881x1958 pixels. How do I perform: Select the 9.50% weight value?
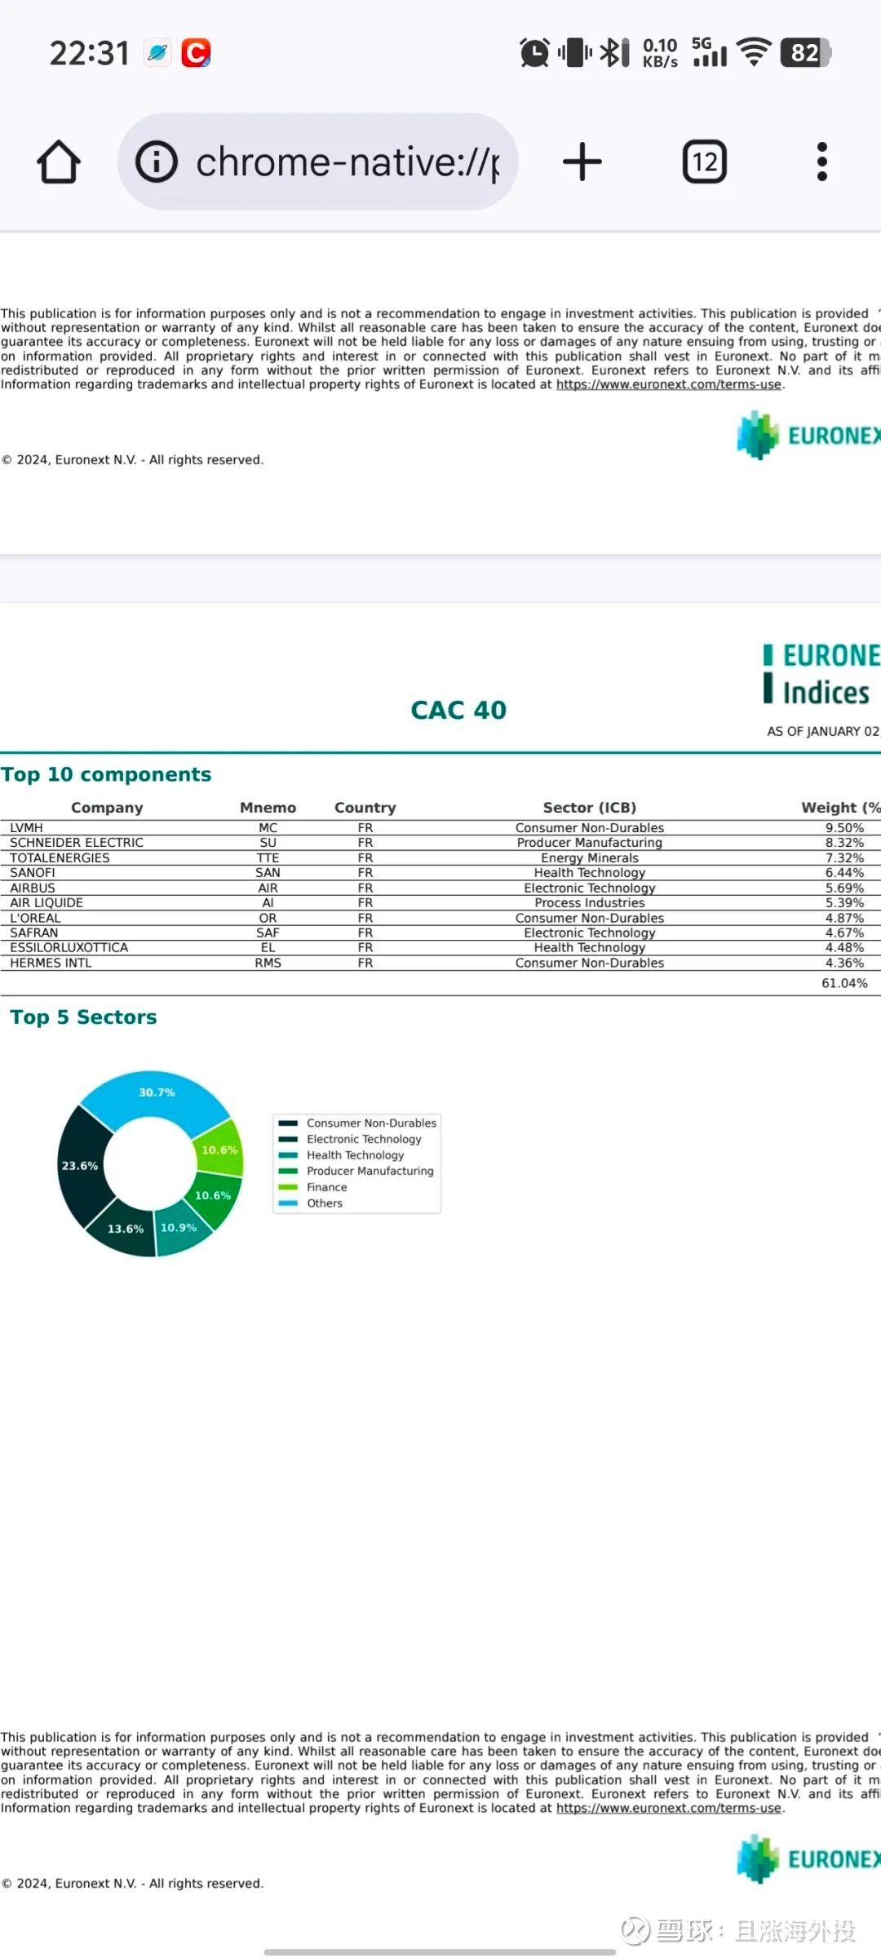(x=844, y=827)
